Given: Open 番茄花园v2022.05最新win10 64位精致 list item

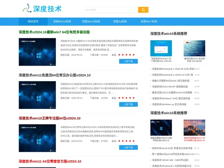Looking at the screenshot, I should pos(172,92).
